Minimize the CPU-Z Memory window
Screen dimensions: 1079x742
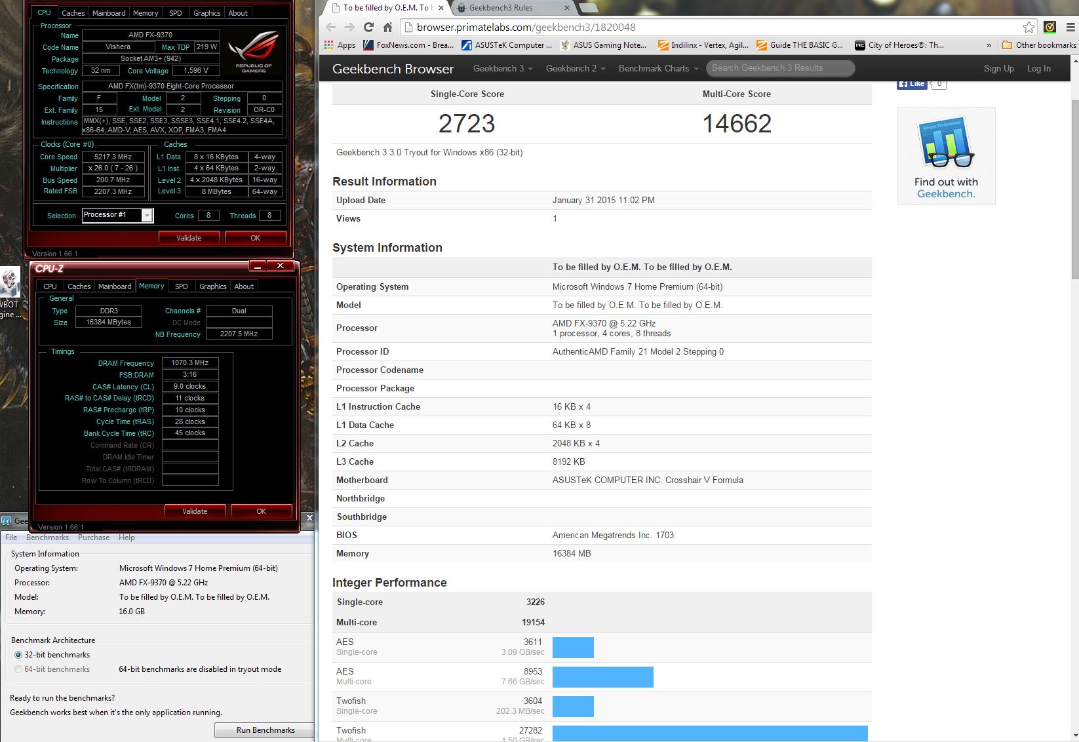[258, 266]
